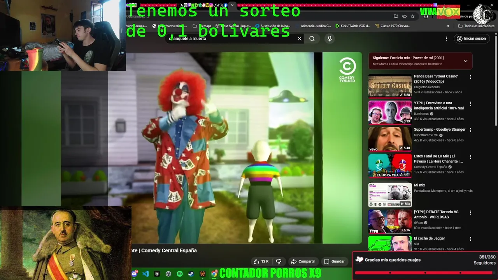The height and width of the screenshot is (280, 498).
Task: Open Asistencia Jurídica G... bookmark
Action: (x=313, y=26)
